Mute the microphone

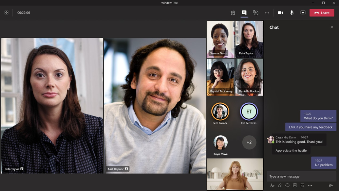[x=291, y=13]
